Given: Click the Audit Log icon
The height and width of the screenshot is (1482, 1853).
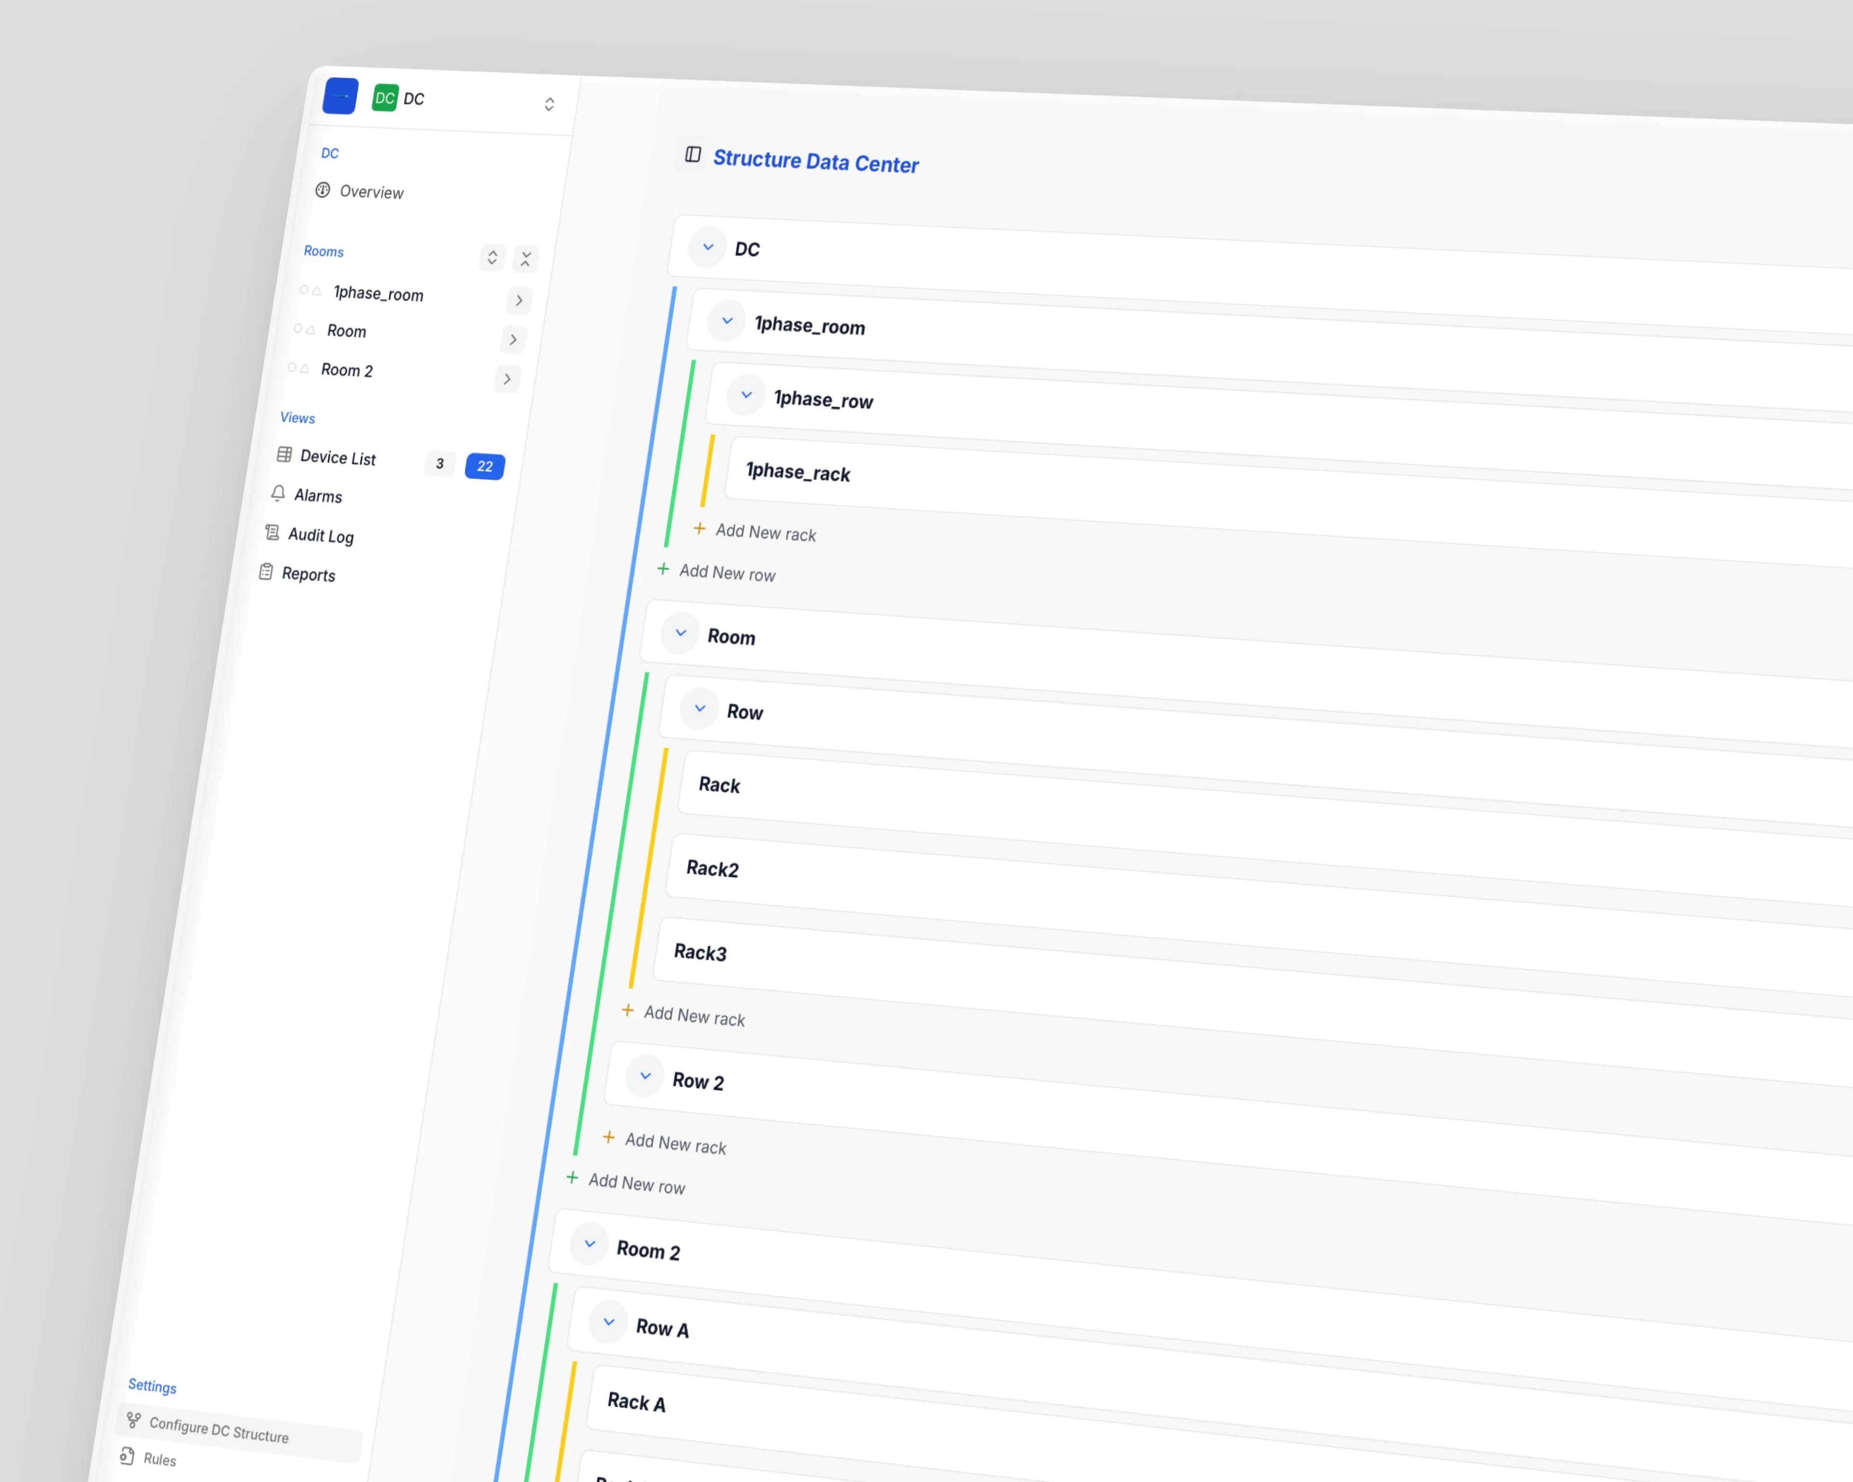Looking at the screenshot, I should pos(273,533).
